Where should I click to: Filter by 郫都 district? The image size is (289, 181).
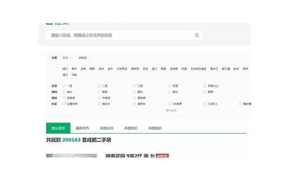[163, 69]
